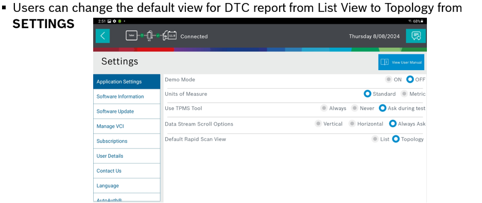Image resolution: width=482 pixels, height=203 pixels.
Task: Tap the Tablet device connection icon
Action: pyautogui.click(x=131, y=35)
